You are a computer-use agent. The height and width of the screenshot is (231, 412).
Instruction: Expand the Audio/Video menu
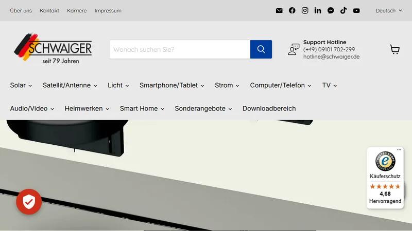pyautogui.click(x=32, y=109)
